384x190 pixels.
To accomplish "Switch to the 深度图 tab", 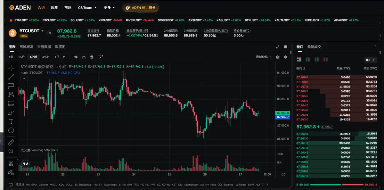I will (x=60, y=47).
